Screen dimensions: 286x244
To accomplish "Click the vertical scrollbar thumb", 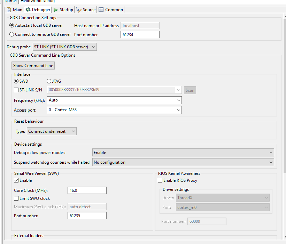I will click(x=285, y=96).
